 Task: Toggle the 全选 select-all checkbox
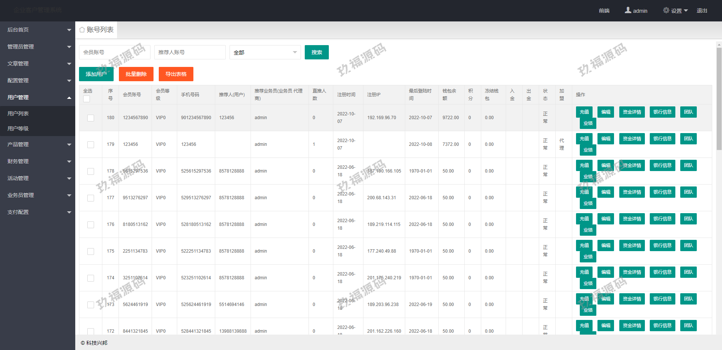pyautogui.click(x=87, y=99)
